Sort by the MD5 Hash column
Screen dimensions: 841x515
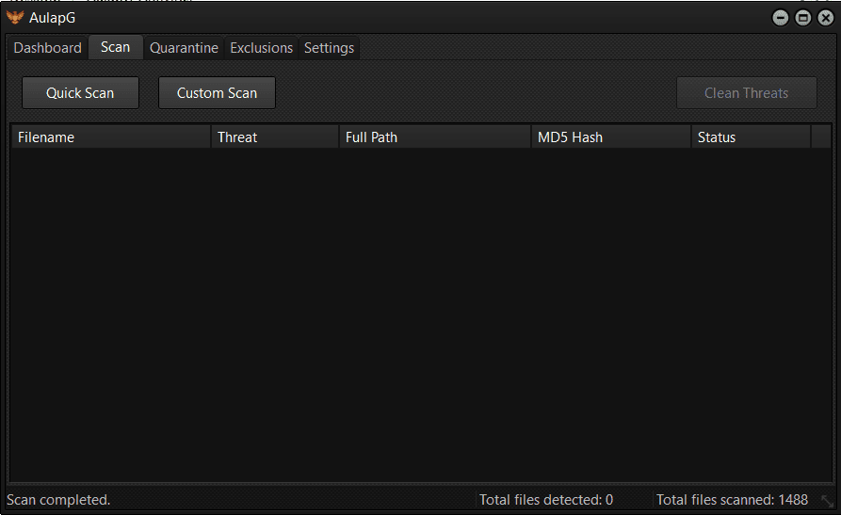coord(610,137)
